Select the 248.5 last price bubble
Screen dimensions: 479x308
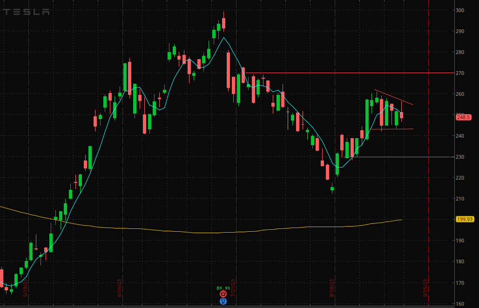[x=464, y=117]
